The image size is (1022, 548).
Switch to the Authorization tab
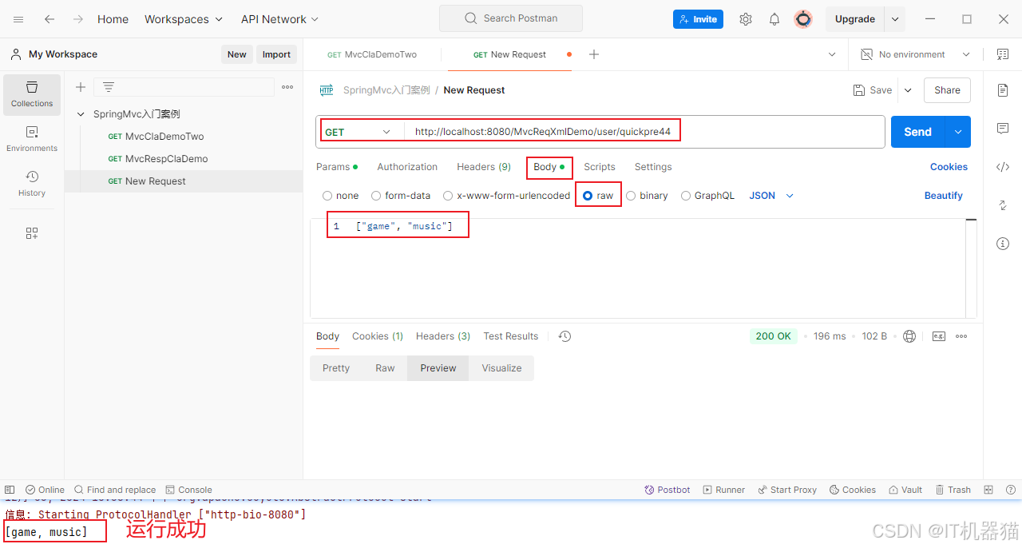click(407, 167)
